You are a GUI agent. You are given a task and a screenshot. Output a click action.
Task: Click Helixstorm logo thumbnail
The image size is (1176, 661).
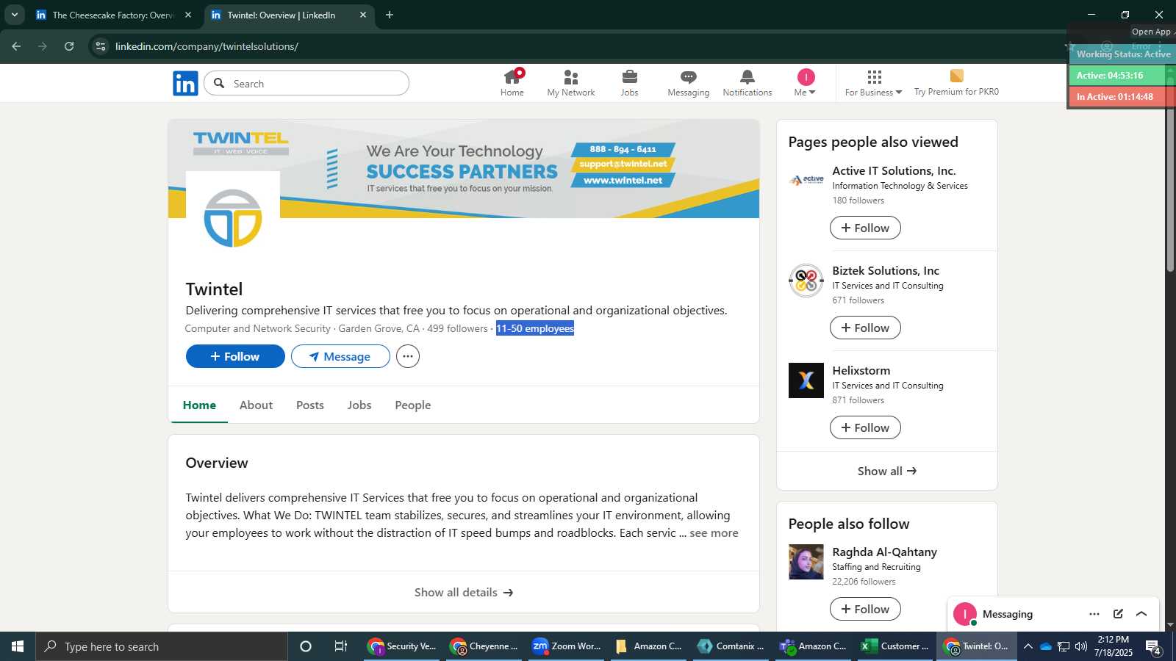pos(806,380)
